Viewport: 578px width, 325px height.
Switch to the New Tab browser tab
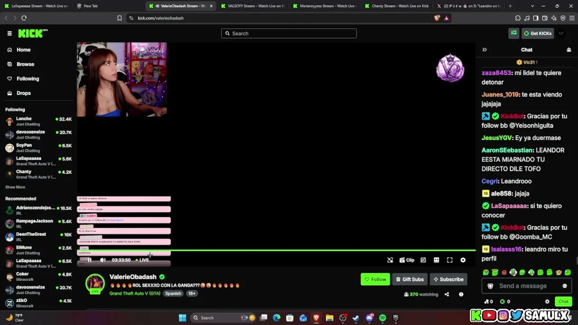[x=108, y=6]
